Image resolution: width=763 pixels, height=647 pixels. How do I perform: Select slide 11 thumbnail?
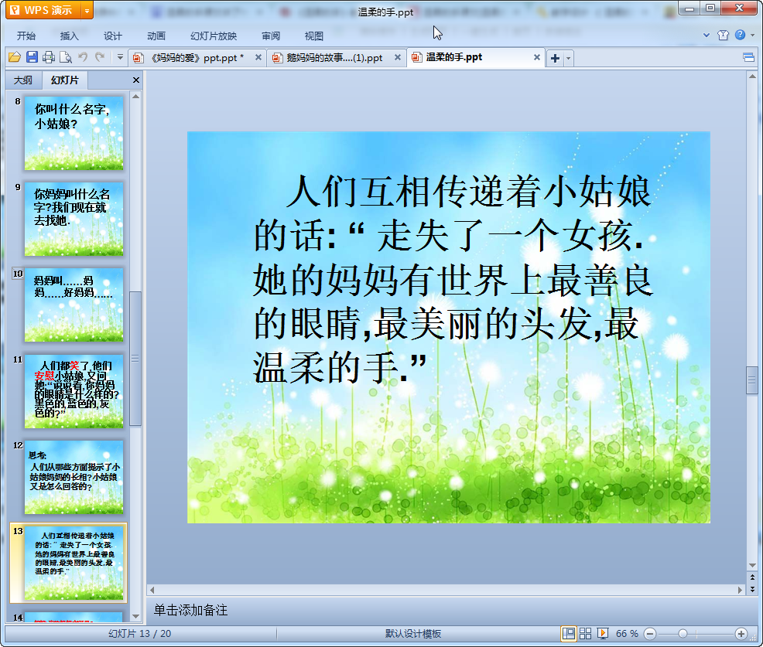point(74,391)
